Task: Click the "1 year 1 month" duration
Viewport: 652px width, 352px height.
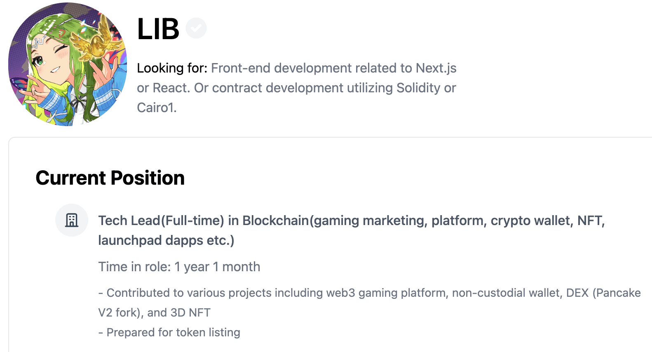Action: tap(217, 267)
